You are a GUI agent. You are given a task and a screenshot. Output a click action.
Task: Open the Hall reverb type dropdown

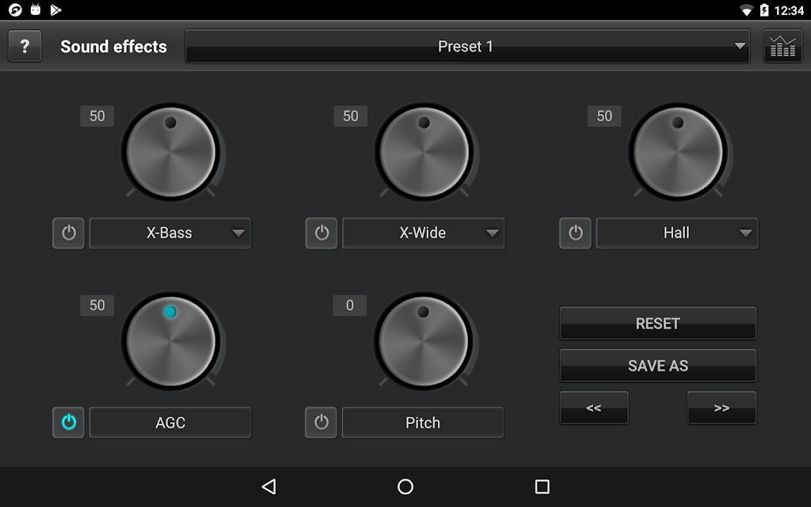point(677,233)
